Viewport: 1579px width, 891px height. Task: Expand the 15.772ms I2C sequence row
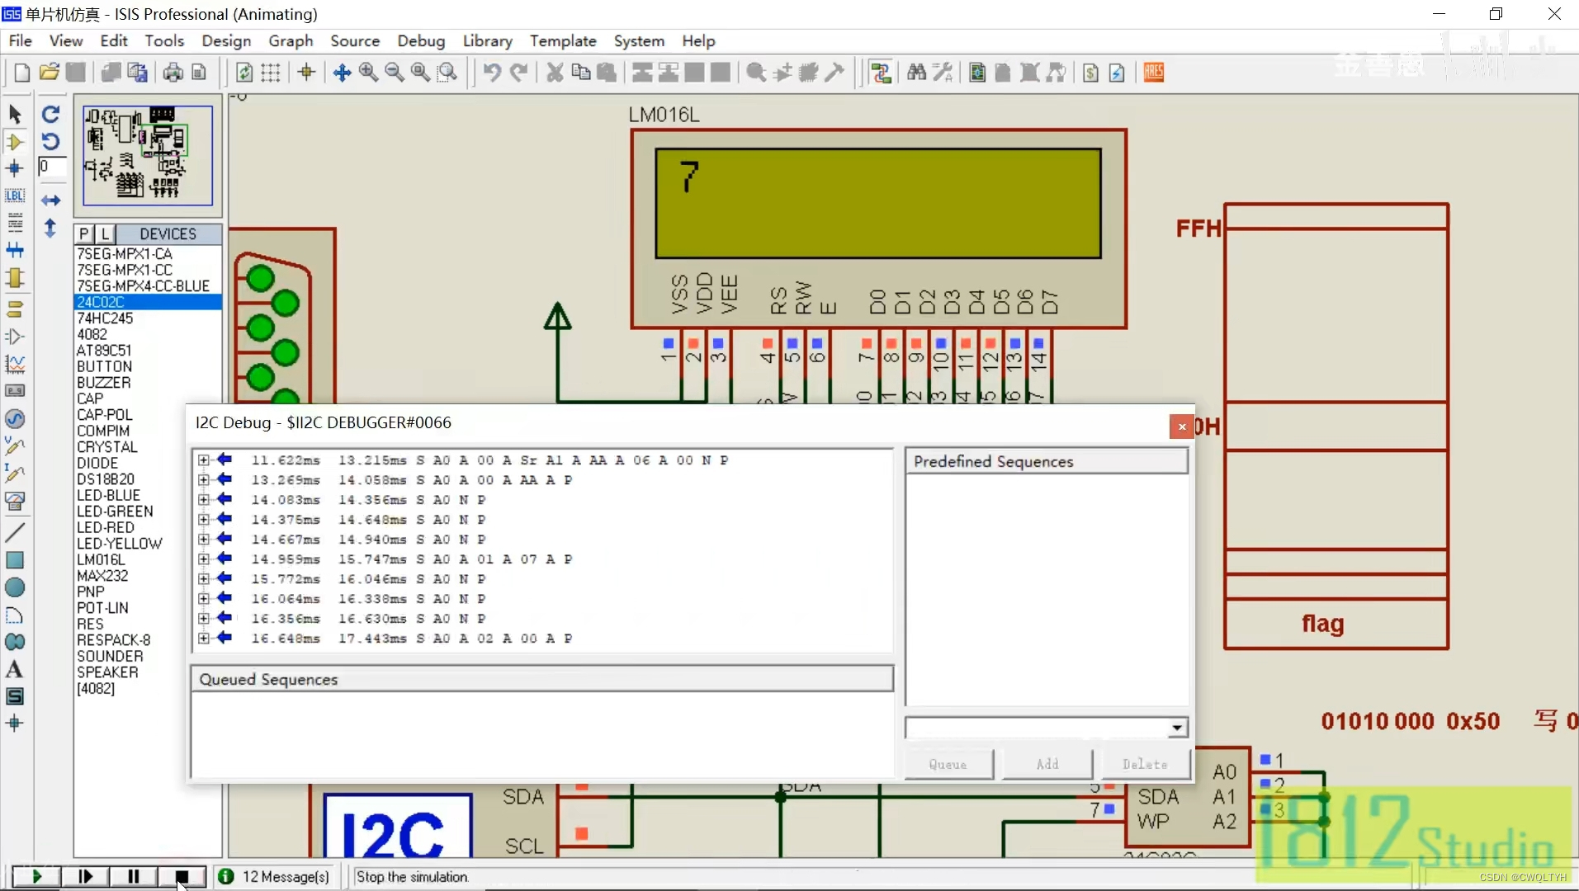click(x=204, y=578)
